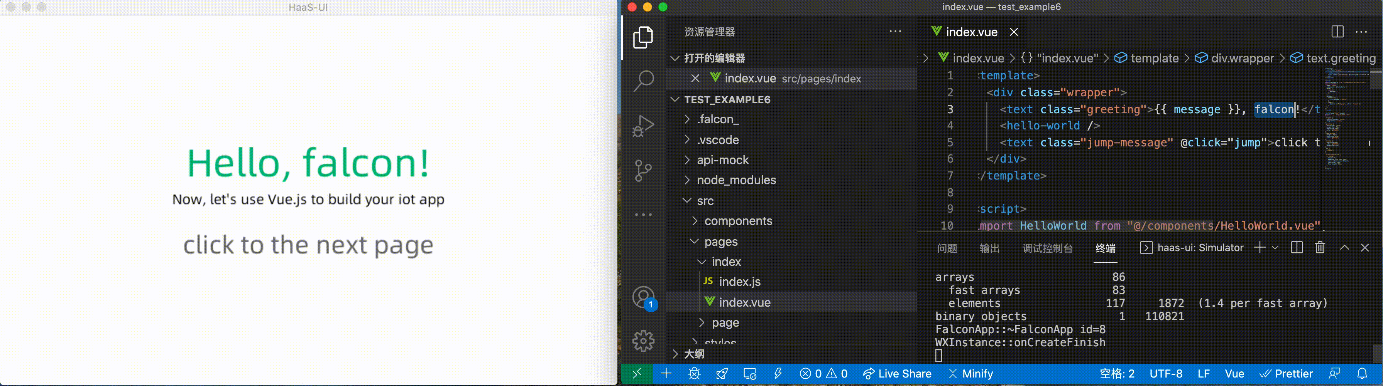This screenshot has height=386, width=1383.
Task: Click the lightning bolt icon in status bar
Action: [778, 374]
